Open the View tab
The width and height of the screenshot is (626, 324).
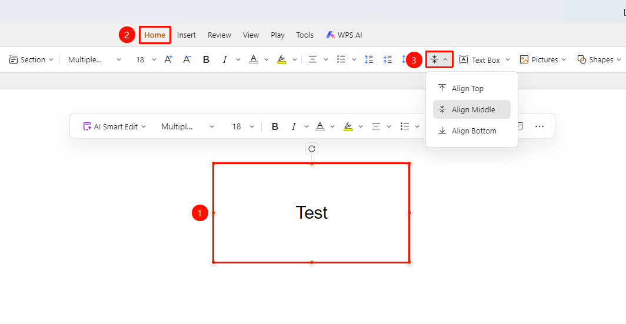(x=251, y=35)
